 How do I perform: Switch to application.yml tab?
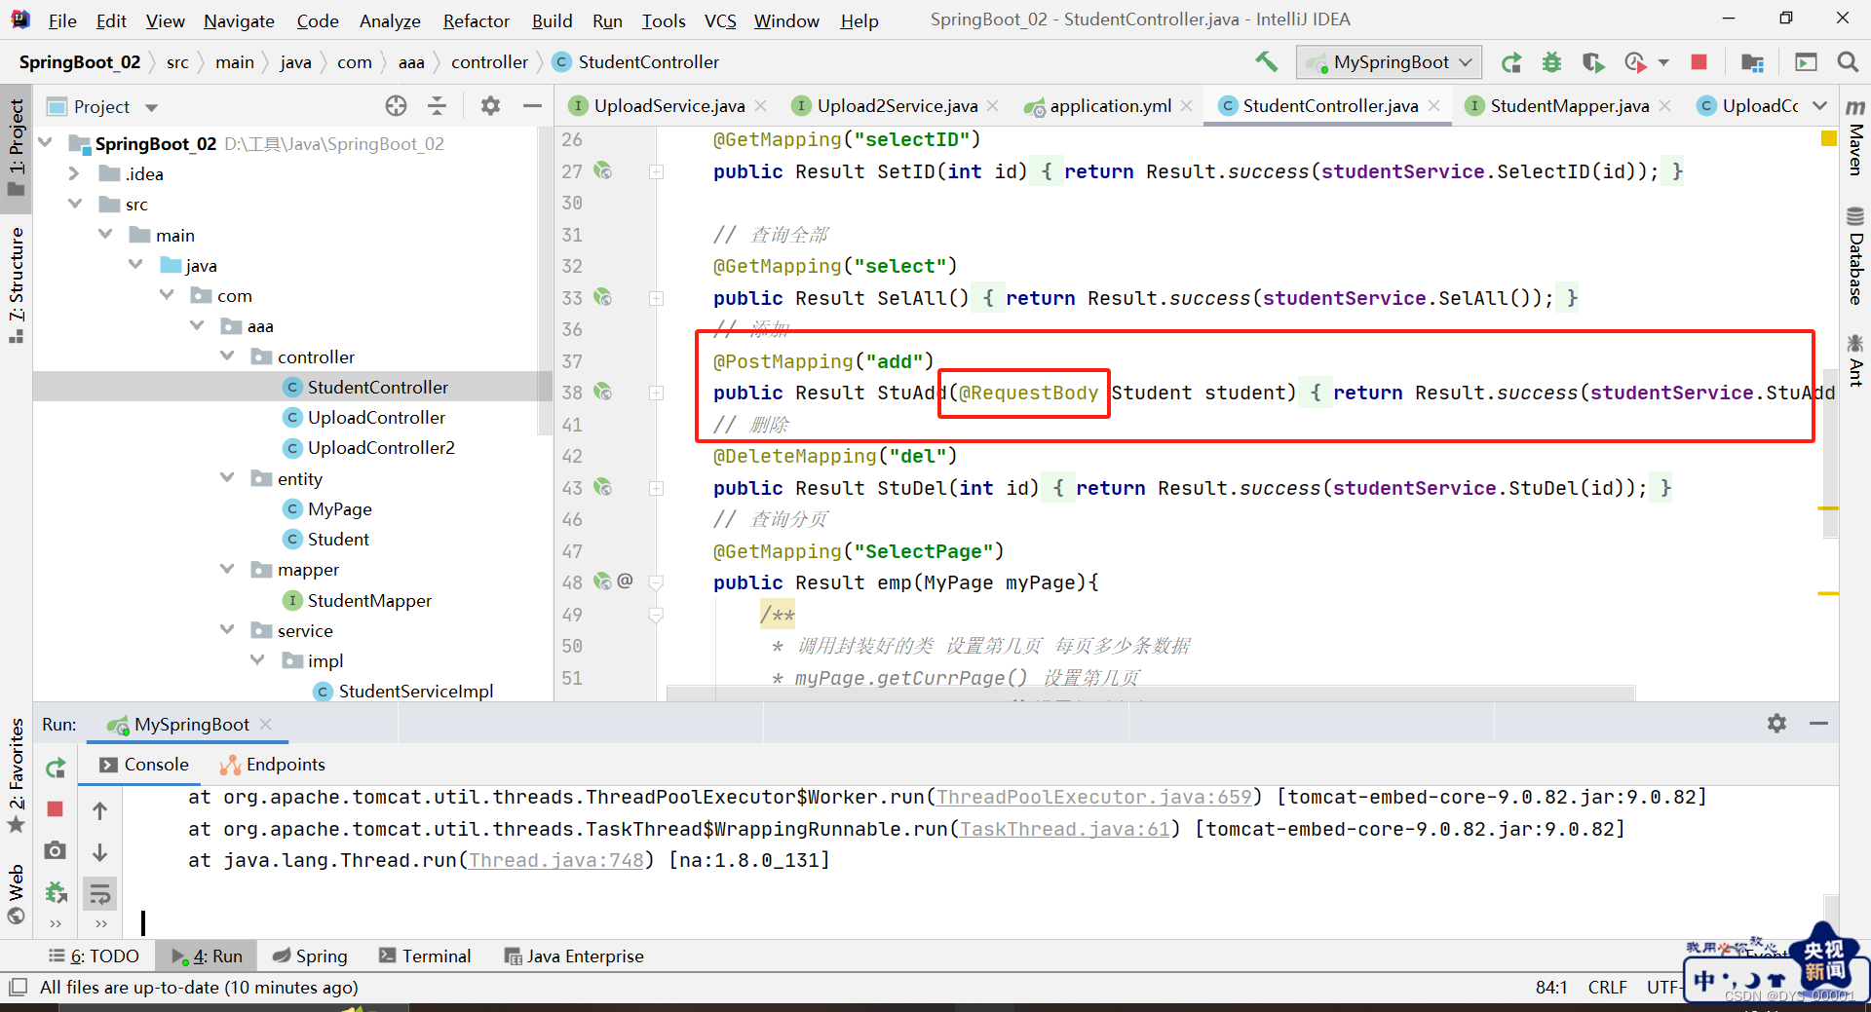click(x=1110, y=106)
